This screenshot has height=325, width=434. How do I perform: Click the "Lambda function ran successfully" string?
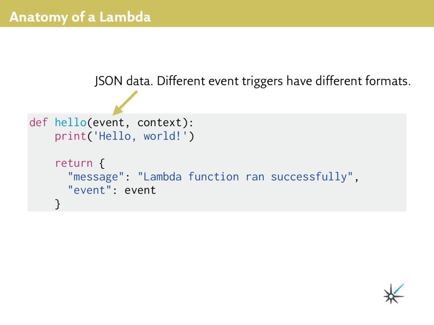pyautogui.click(x=245, y=176)
